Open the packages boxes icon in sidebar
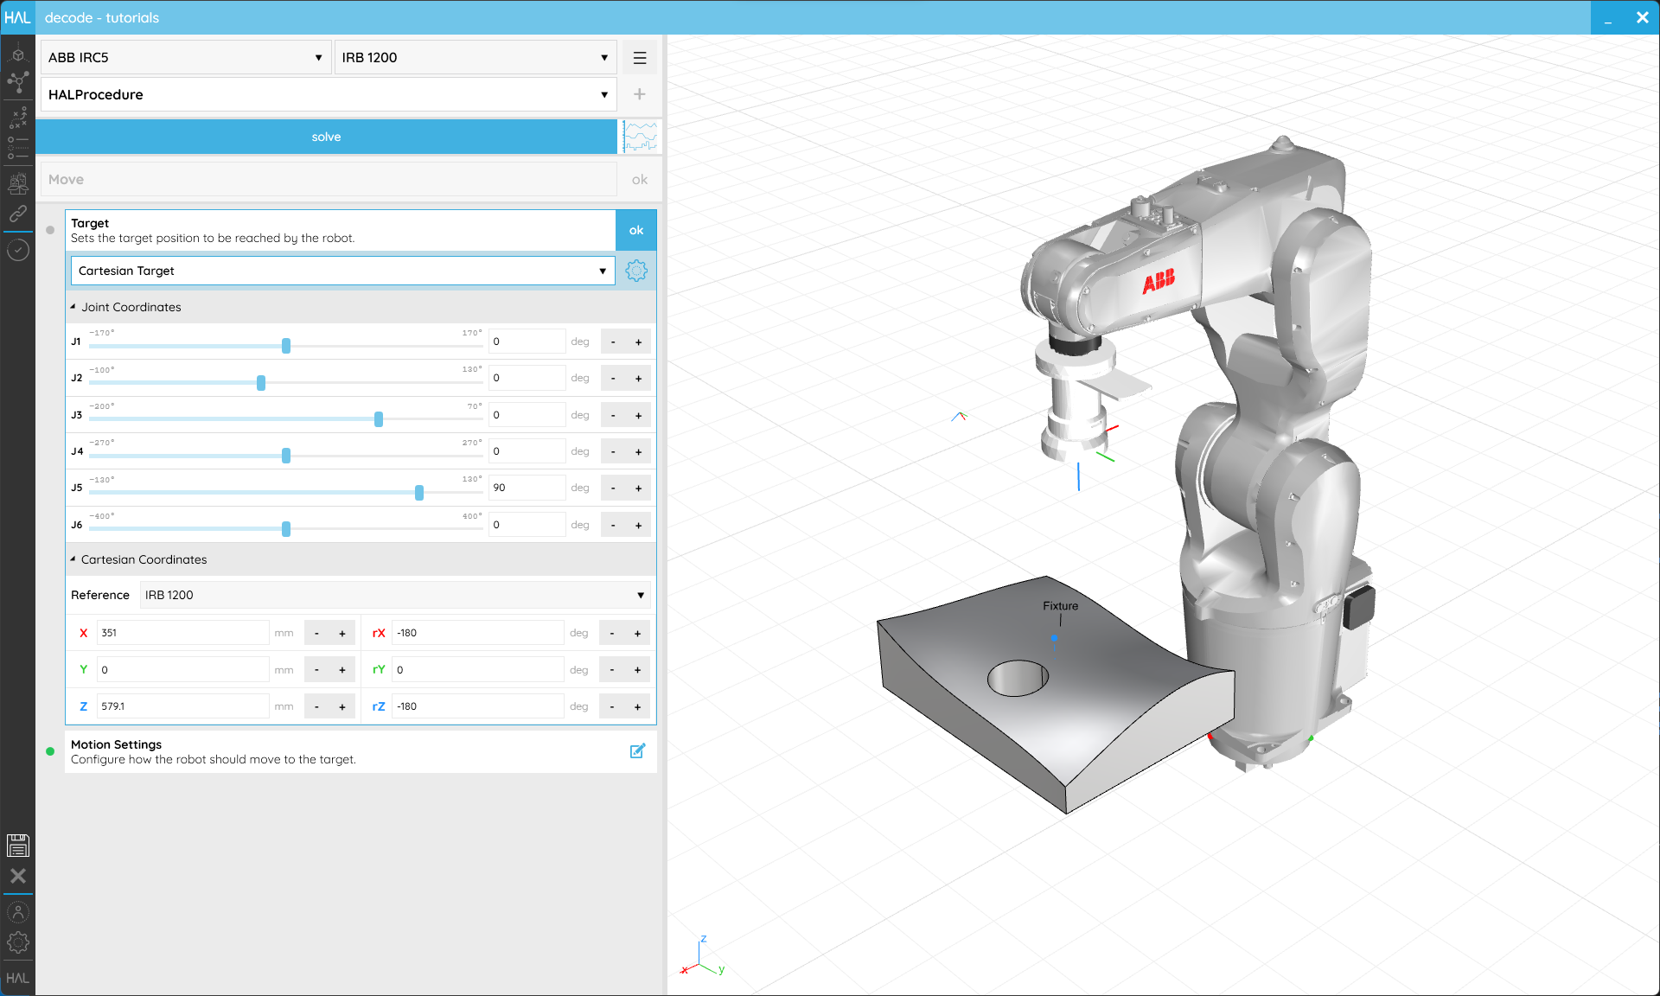Viewport: 1660px width, 996px height. (x=17, y=182)
